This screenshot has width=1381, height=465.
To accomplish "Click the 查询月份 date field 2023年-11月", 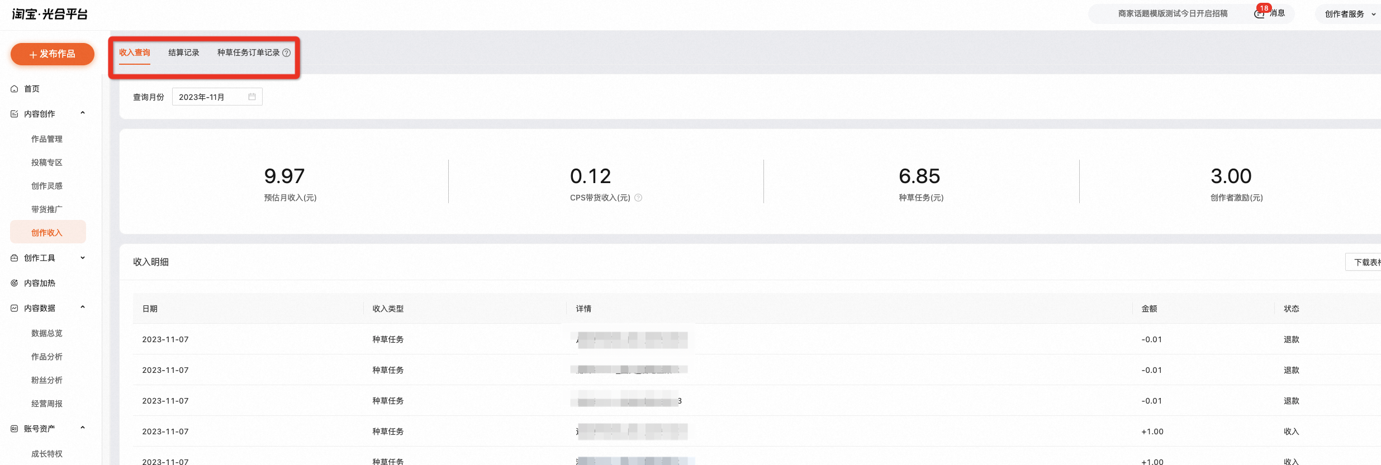I will click(217, 97).
